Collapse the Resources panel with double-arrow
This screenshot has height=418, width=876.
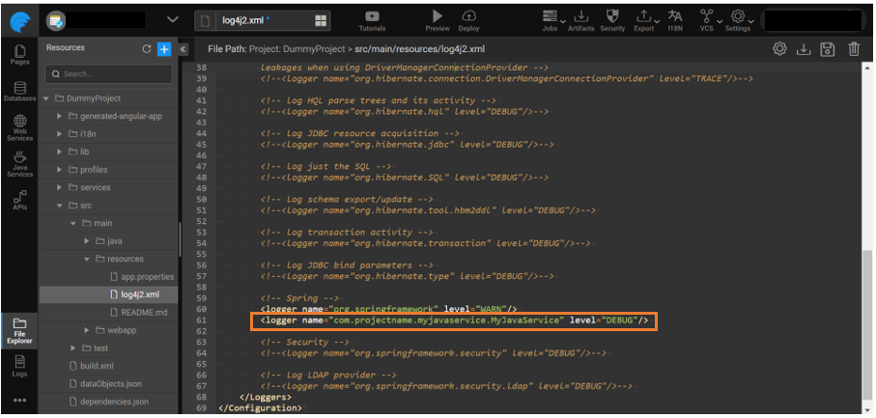tap(184, 48)
